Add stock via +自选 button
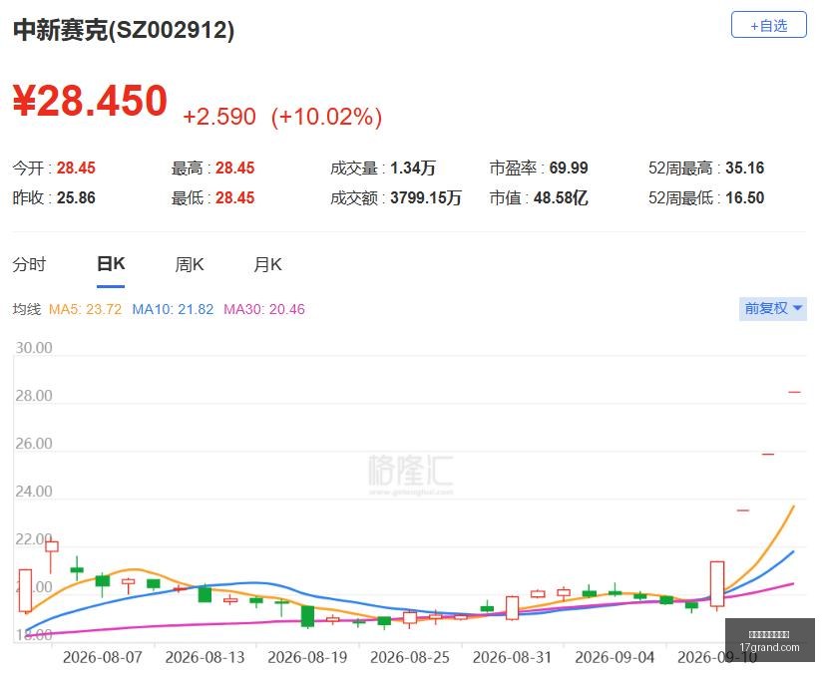The height and width of the screenshot is (673, 826). (x=768, y=25)
